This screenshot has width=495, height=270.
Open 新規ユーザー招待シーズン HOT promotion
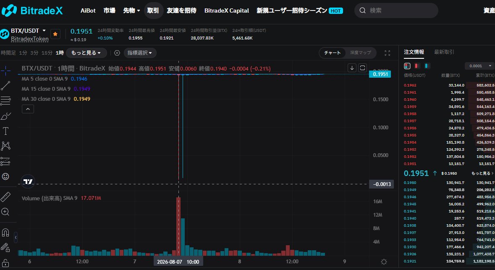pos(300,10)
